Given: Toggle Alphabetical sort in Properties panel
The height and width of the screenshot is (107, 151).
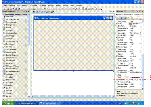Looking at the screenshot, I should click(121, 18).
